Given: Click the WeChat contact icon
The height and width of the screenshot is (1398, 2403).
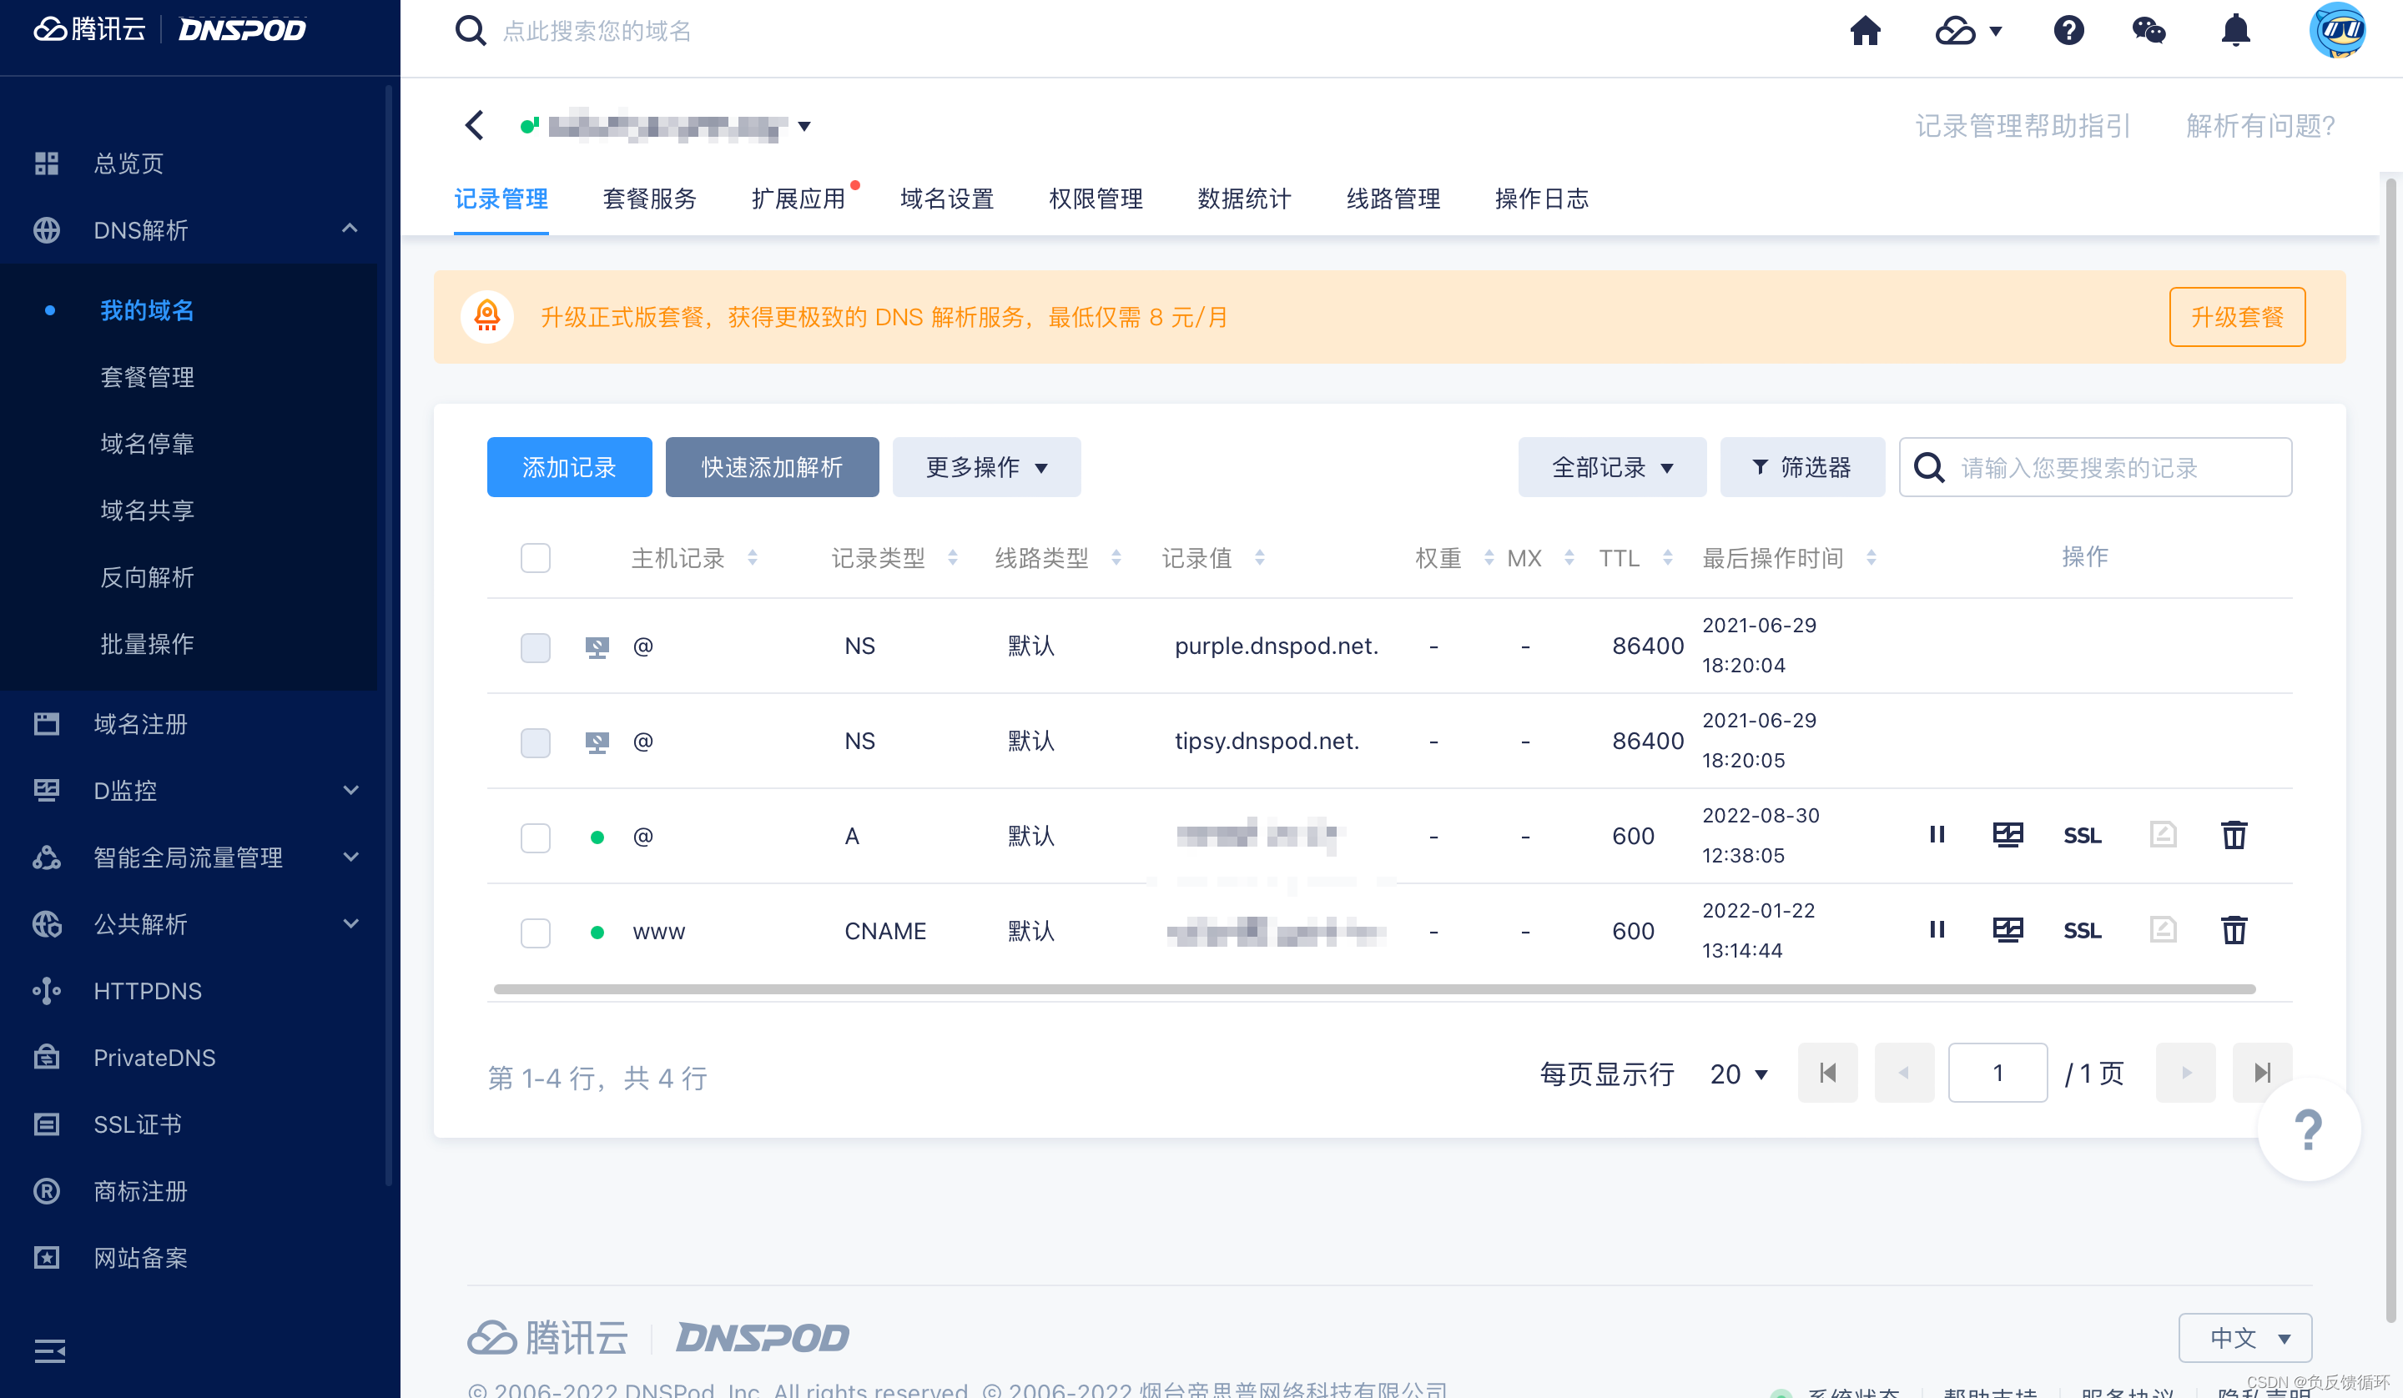Looking at the screenshot, I should point(2150,29).
